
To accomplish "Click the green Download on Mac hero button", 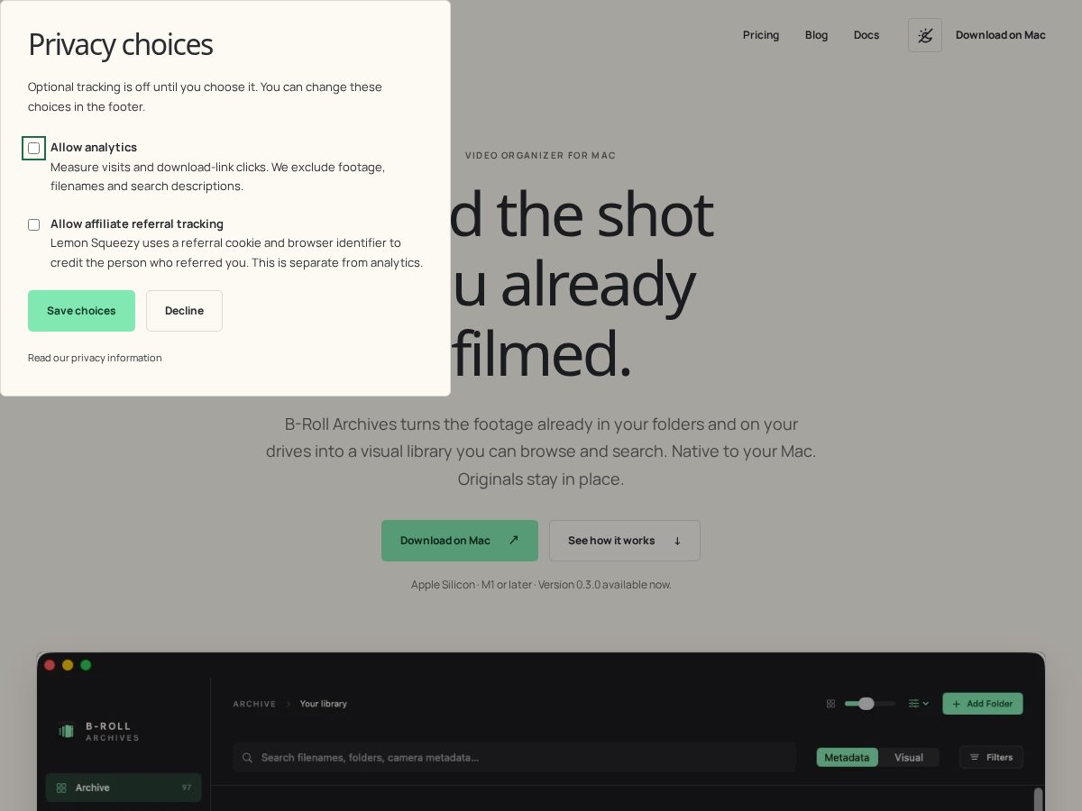I will (x=460, y=541).
